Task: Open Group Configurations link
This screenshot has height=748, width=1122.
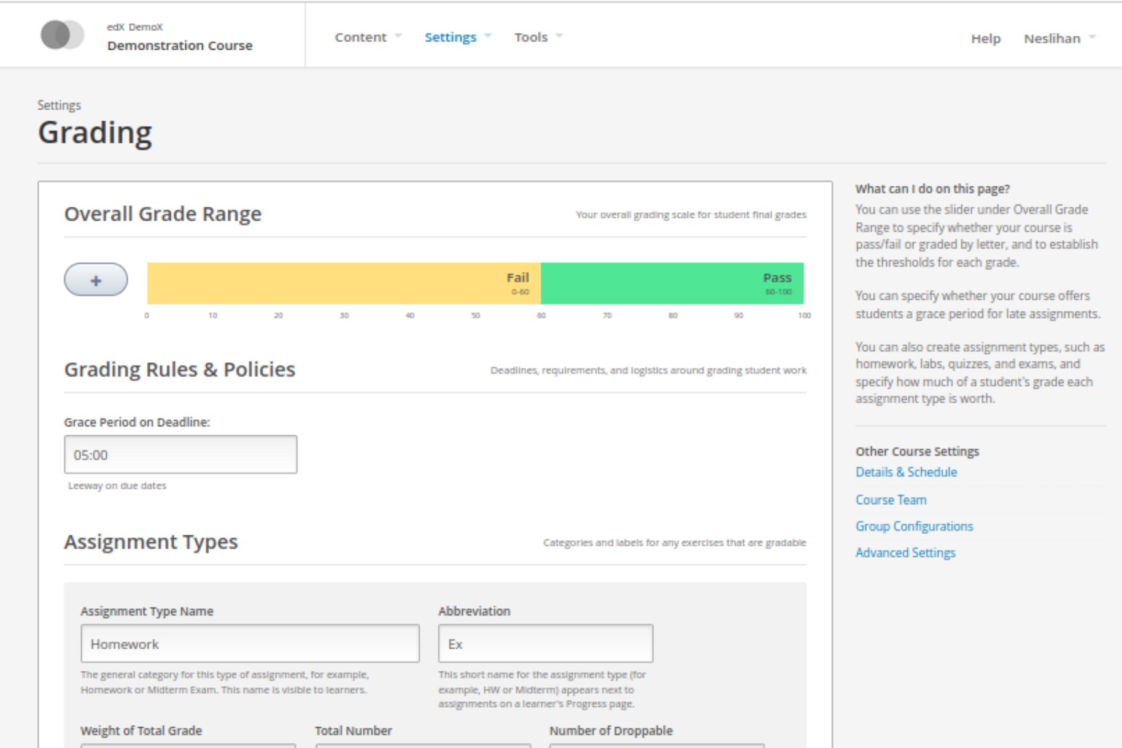Action: [x=915, y=526]
